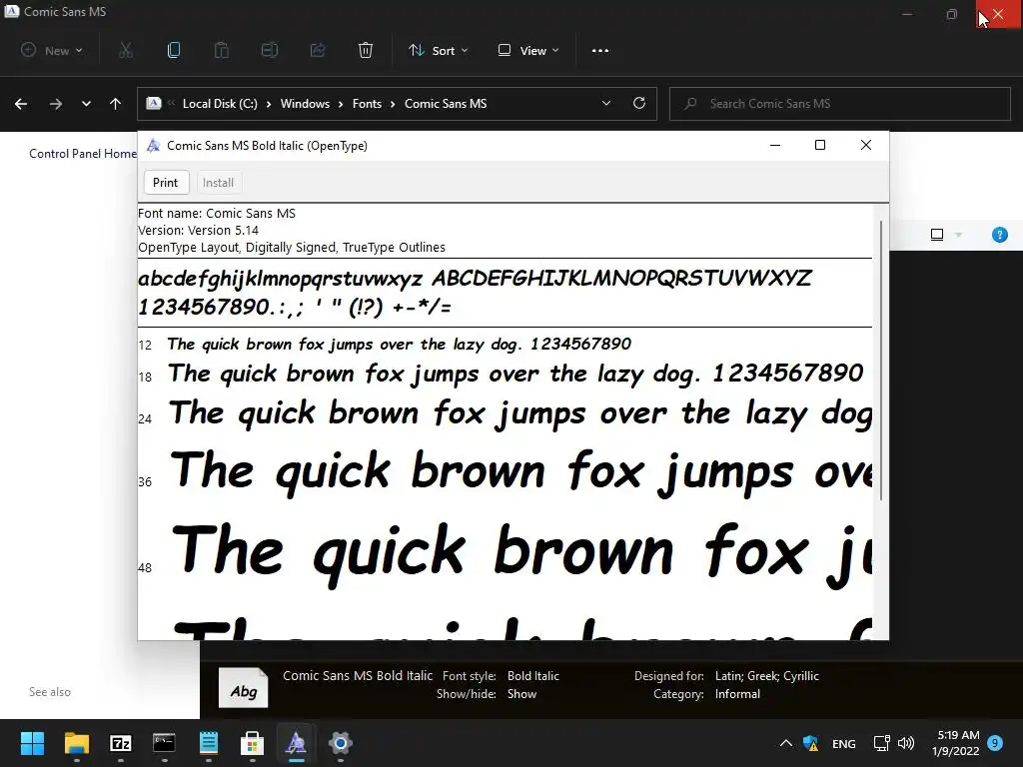Expand address bar history dropdown arrow
Viewport: 1023px width, 767px height.
click(606, 103)
